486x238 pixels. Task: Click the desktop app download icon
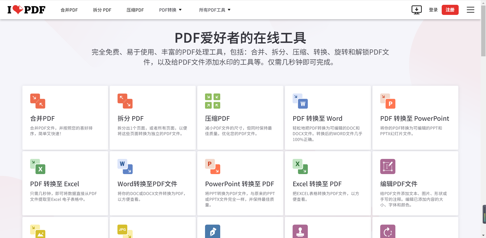[417, 10]
